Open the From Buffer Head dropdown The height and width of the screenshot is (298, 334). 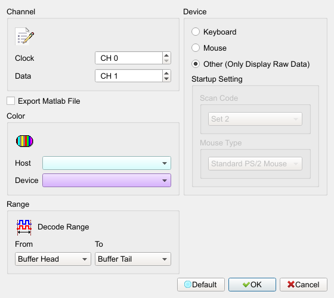(53, 259)
